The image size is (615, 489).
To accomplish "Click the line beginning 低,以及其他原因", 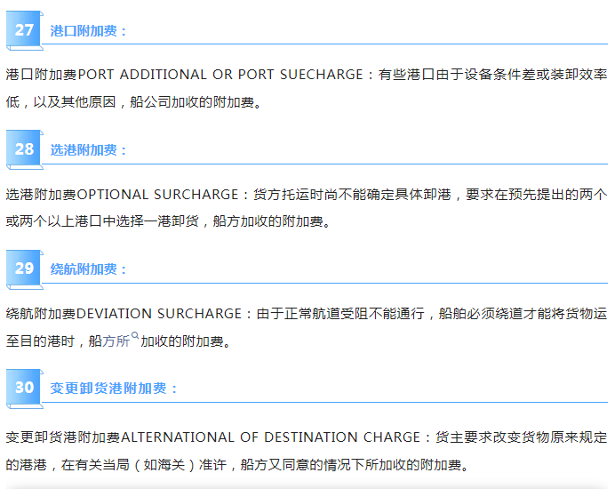I will click(133, 102).
